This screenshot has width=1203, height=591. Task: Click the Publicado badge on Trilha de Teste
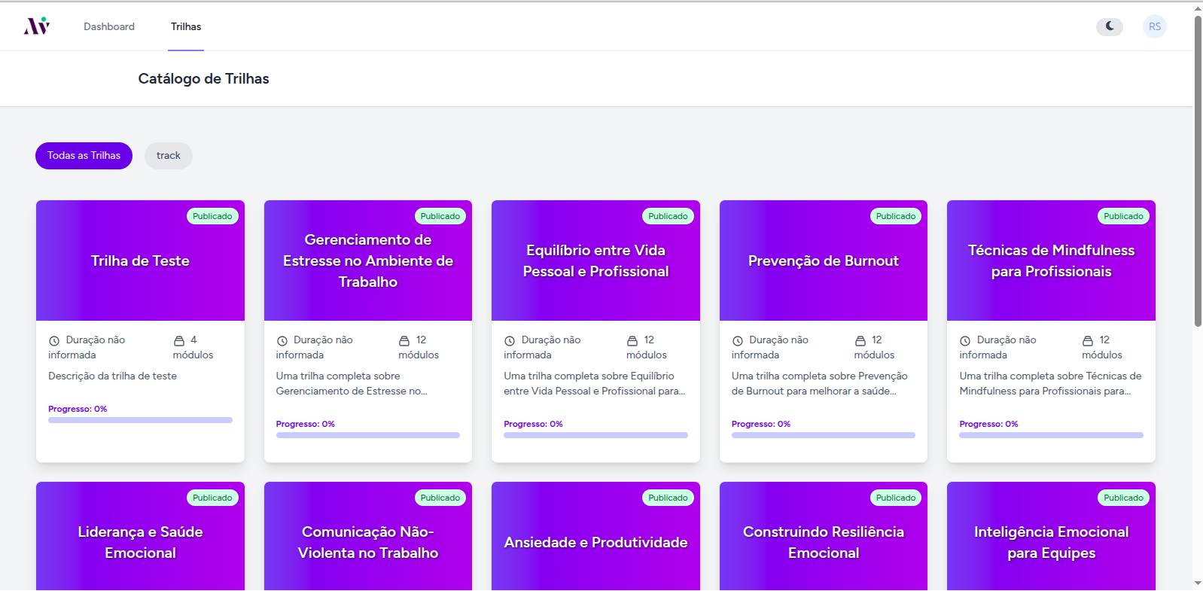212,216
